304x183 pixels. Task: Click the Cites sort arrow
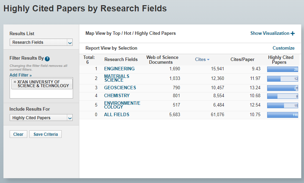(x=208, y=60)
